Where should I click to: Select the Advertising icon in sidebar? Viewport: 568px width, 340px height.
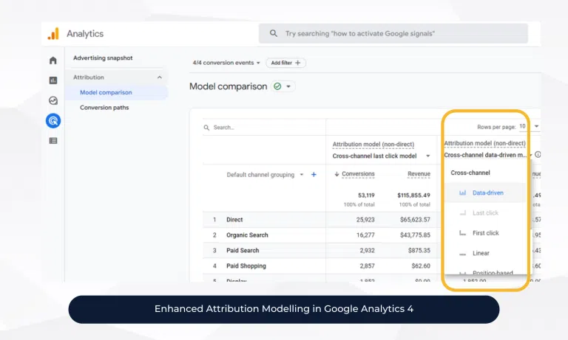point(53,120)
